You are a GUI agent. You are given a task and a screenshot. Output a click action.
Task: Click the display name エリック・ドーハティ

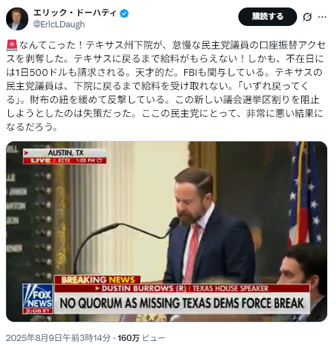(x=75, y=13)
